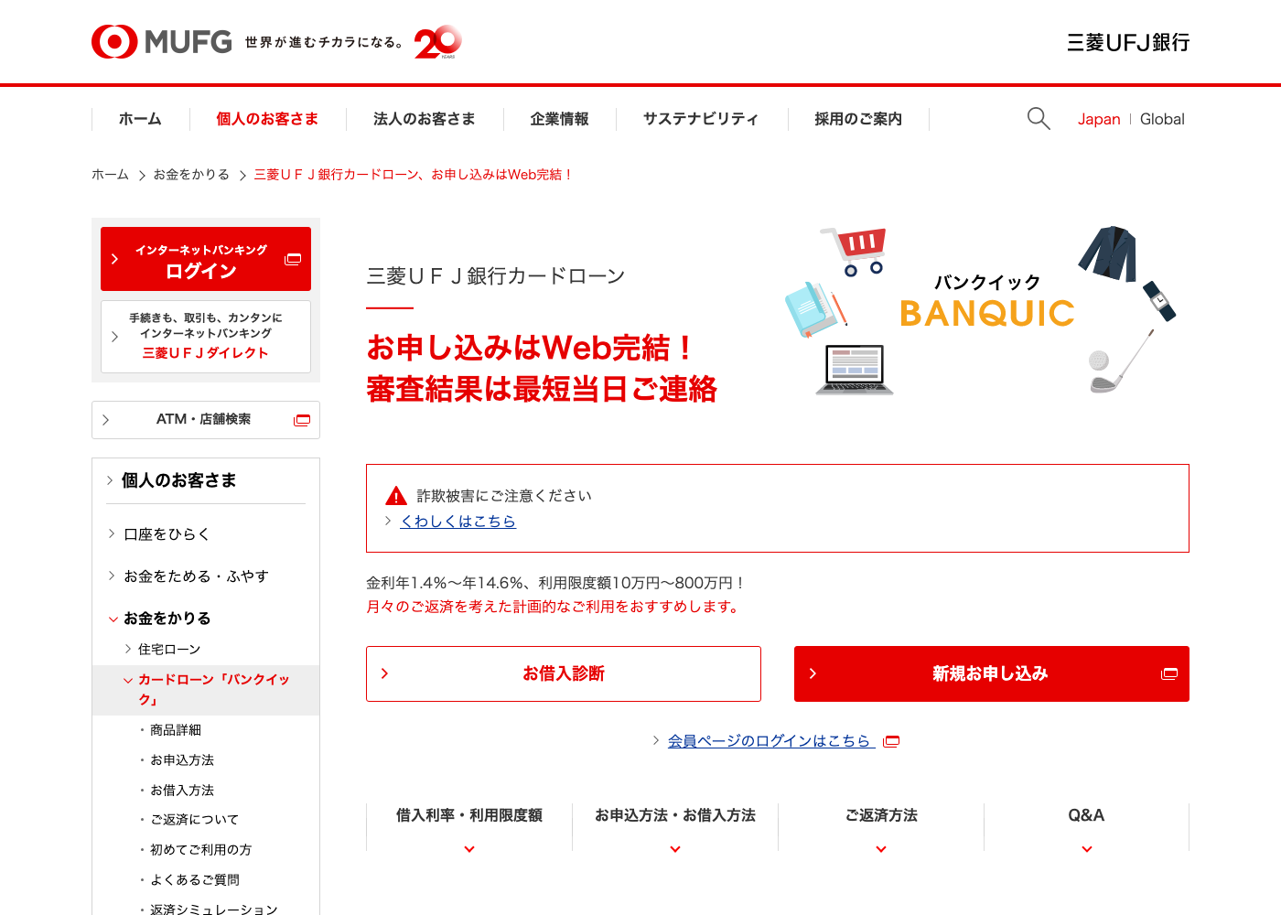
Task: Open よくあるご質問 in the sidebar
Action: [x=194, y=880]
